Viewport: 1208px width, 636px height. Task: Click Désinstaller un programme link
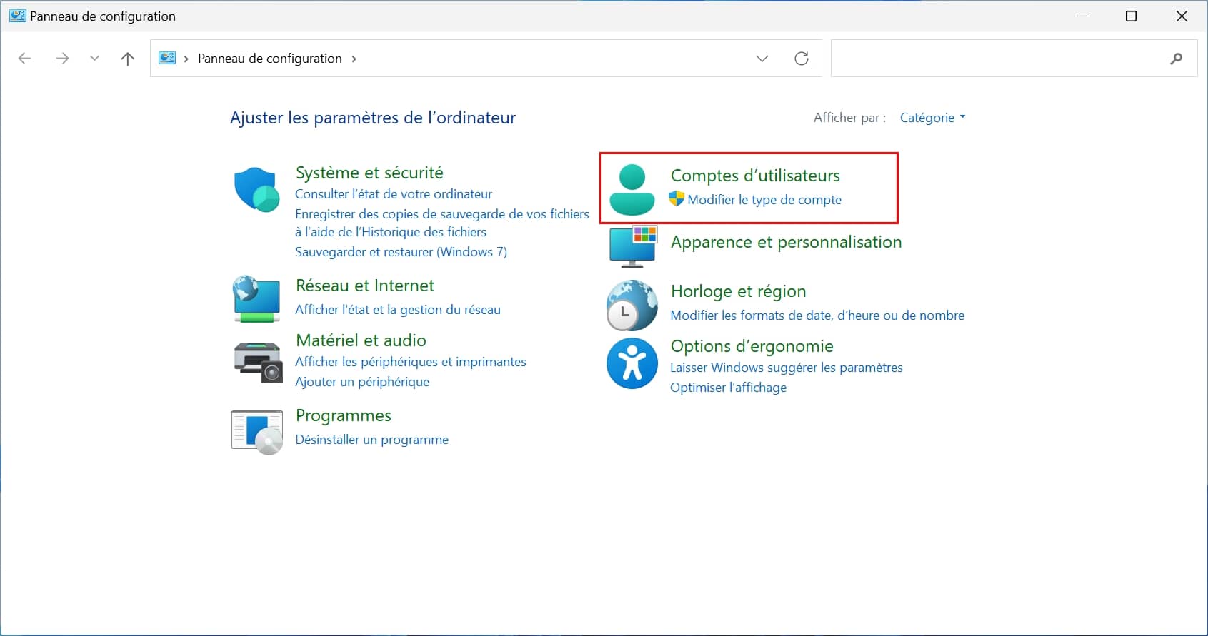click(371, 440)
